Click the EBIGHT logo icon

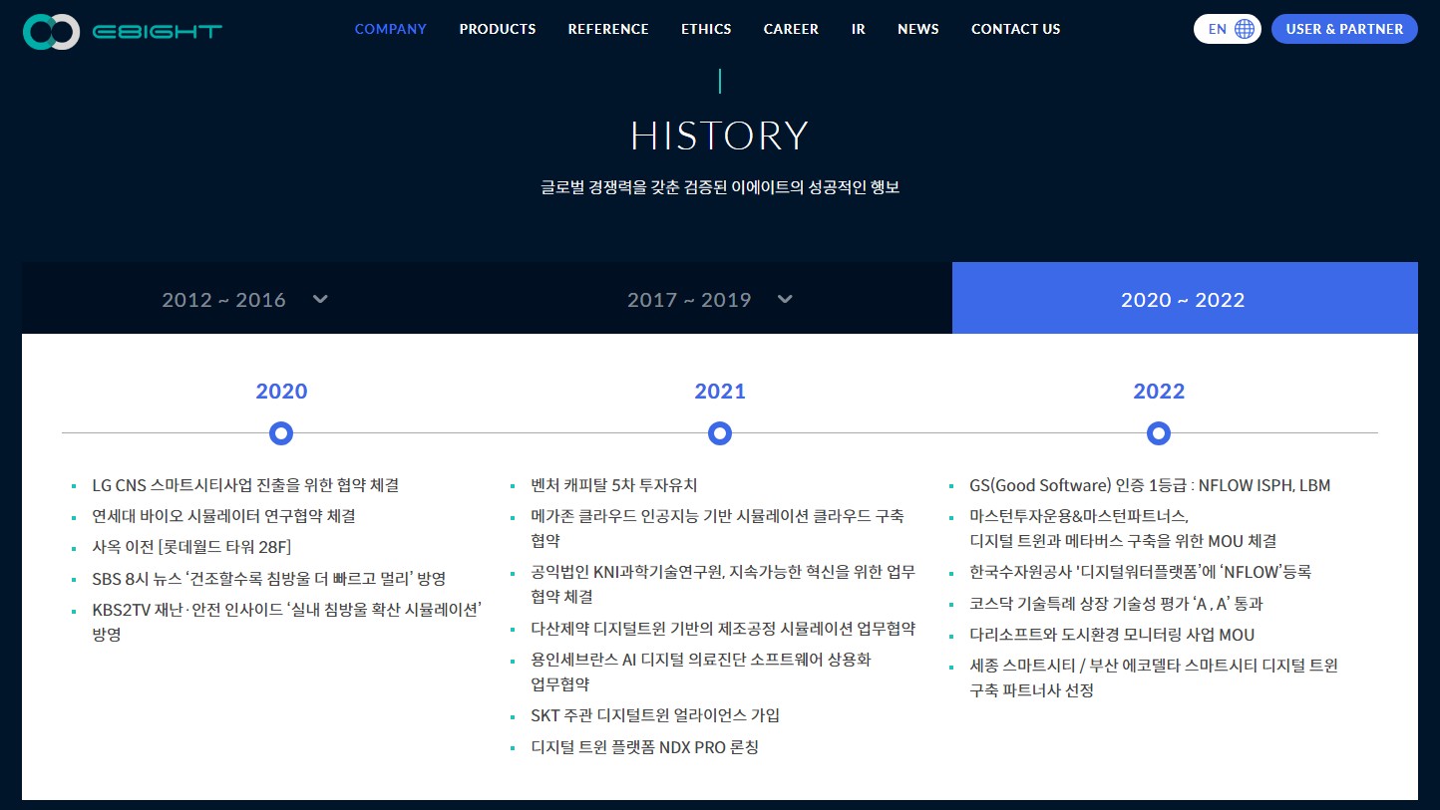(x=51, y=32)
